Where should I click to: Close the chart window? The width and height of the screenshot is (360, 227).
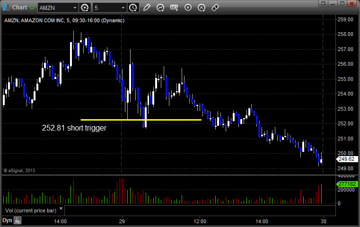[351, 3]
